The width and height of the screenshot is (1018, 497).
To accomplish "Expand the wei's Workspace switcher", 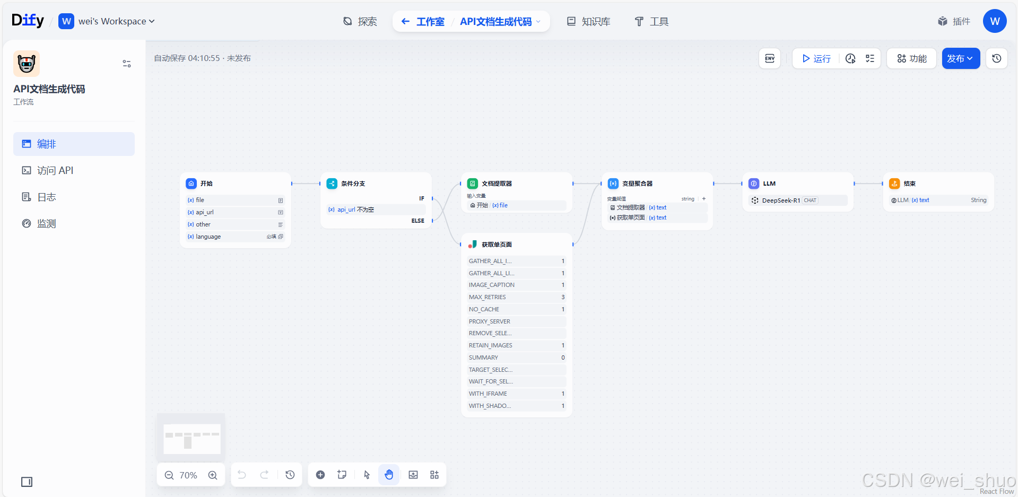I will [152, 21].
